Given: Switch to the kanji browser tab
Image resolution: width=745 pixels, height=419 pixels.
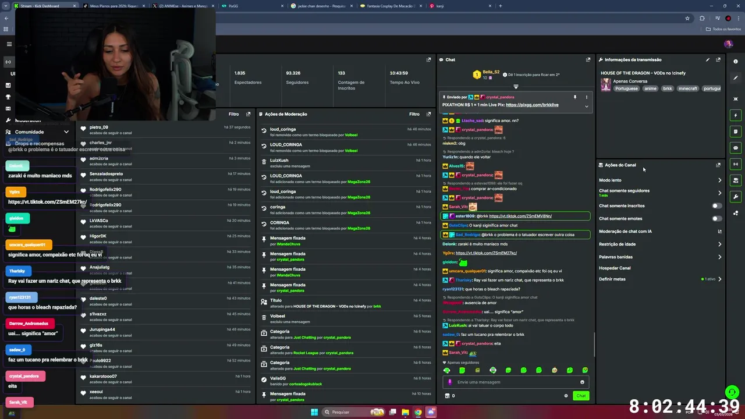Looking at the screenshot, I should coord(460,6).
